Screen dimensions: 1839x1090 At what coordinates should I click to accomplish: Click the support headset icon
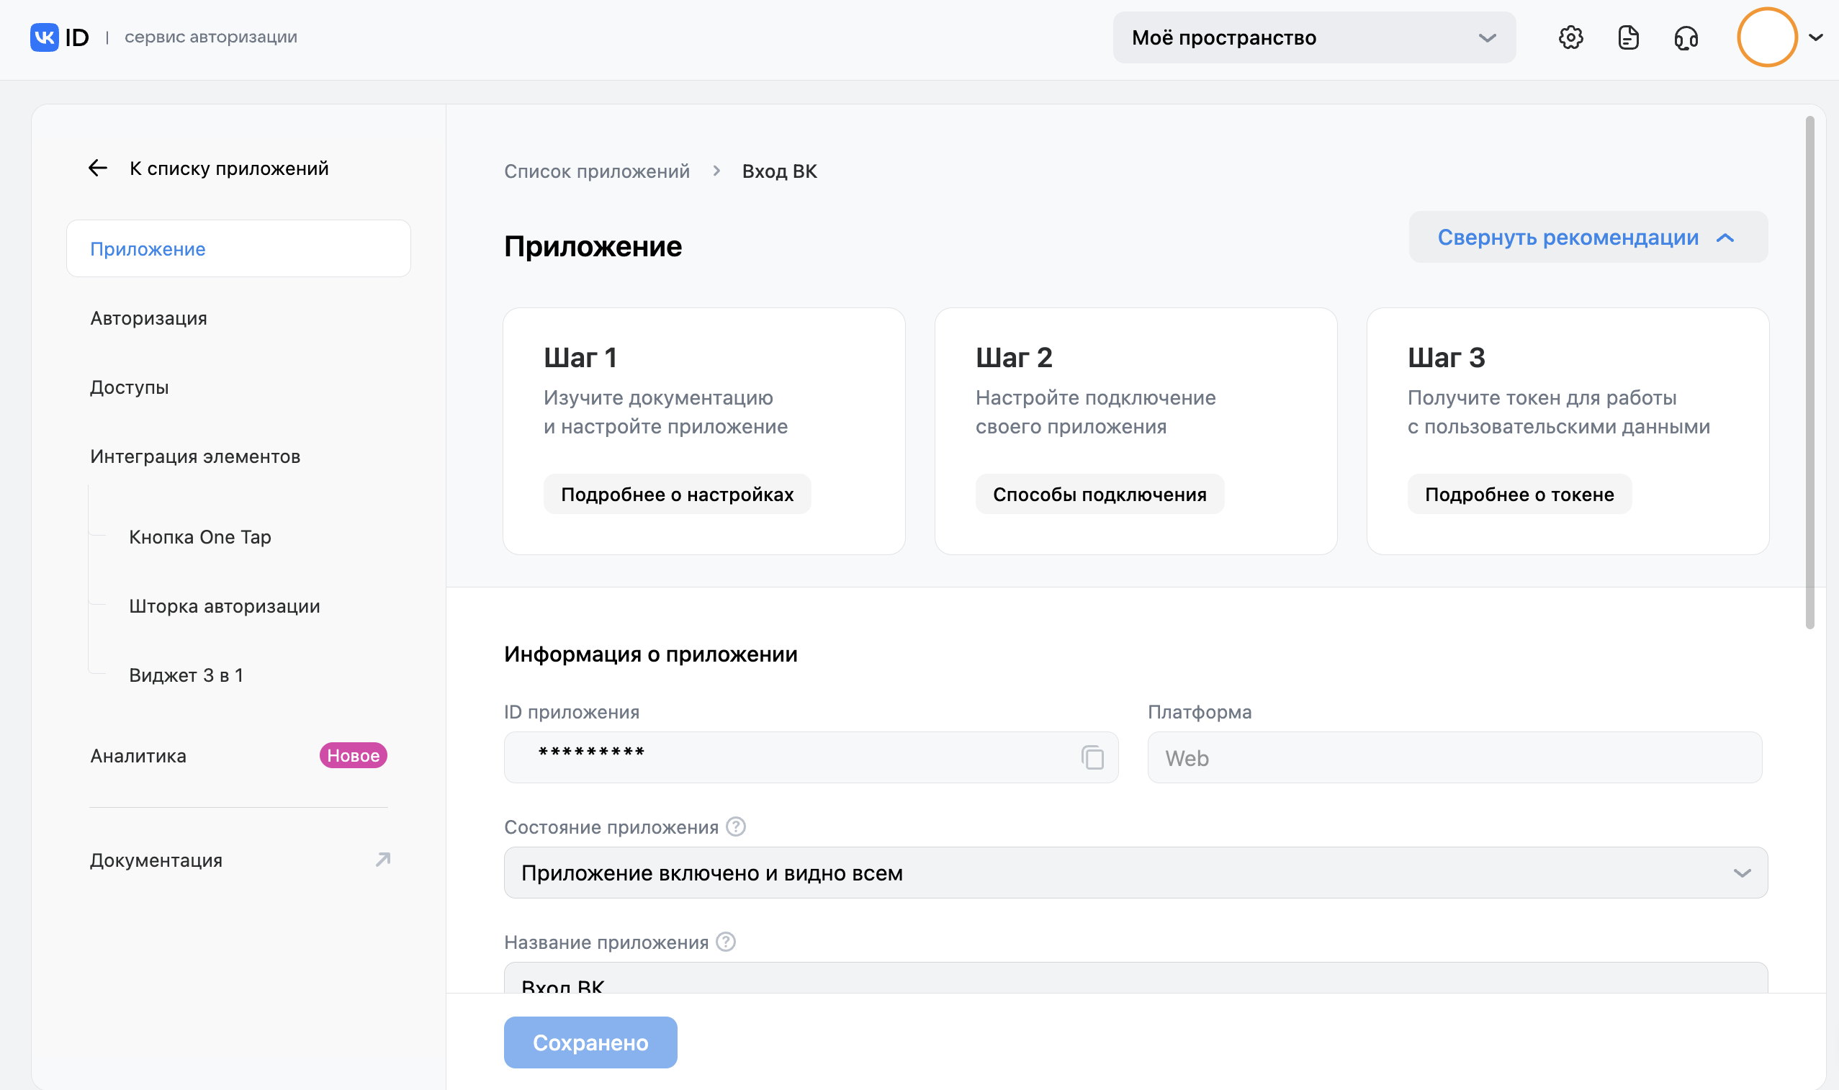pyautogui.click(x=1686, y=37)
